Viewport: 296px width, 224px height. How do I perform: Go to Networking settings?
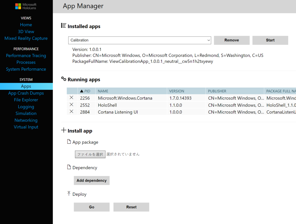tap(26, 120)
